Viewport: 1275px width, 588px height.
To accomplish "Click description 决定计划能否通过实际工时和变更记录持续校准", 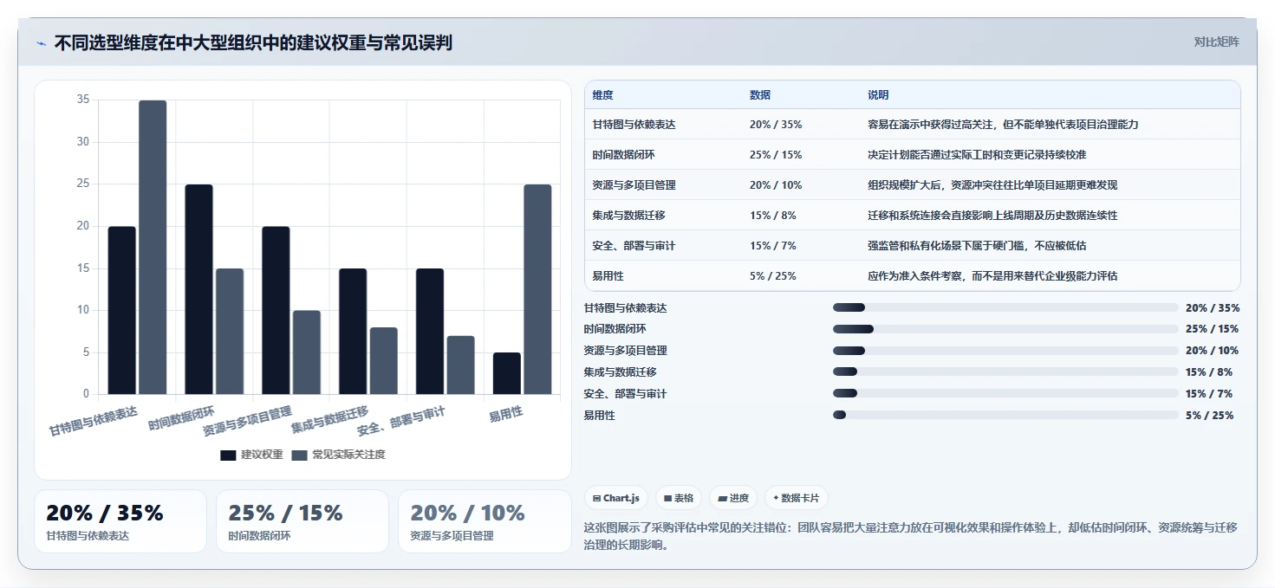I will [977, 155].
